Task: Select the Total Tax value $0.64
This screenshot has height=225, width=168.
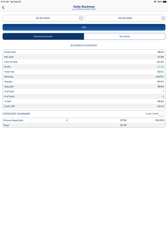Action: click(x=161, y=72)
